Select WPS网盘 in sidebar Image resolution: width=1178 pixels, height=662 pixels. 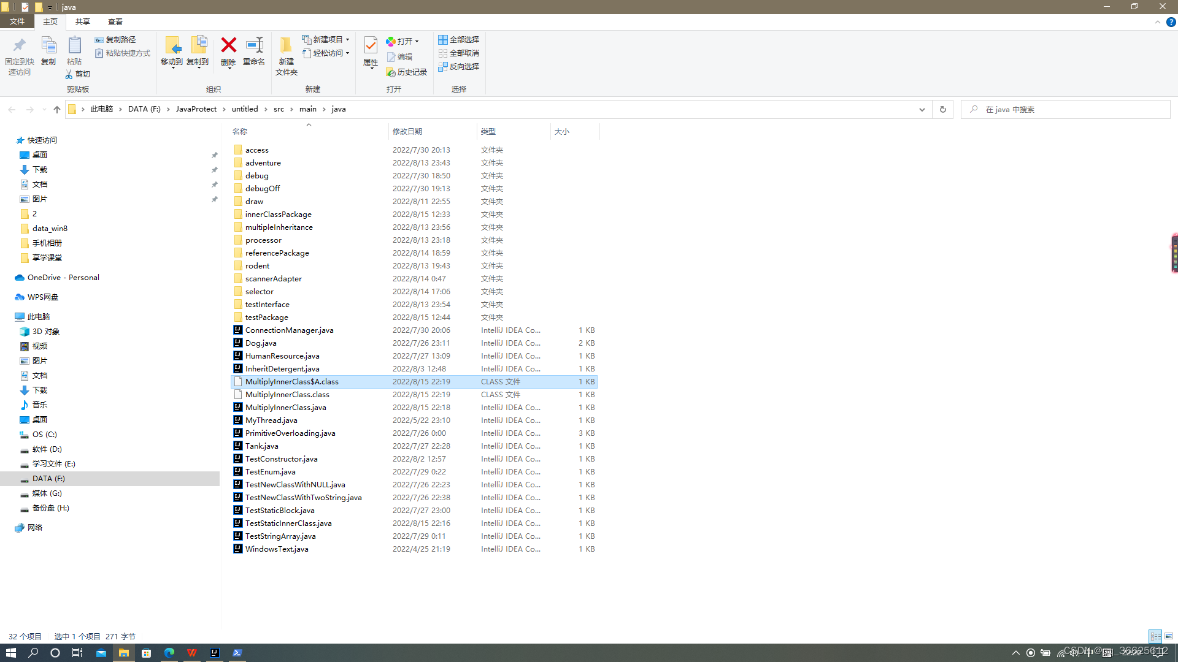(x=43, y=297)
